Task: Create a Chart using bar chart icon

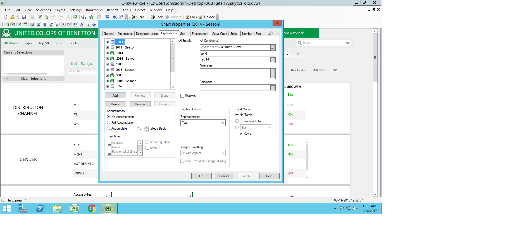Action: tap(57, 24)
